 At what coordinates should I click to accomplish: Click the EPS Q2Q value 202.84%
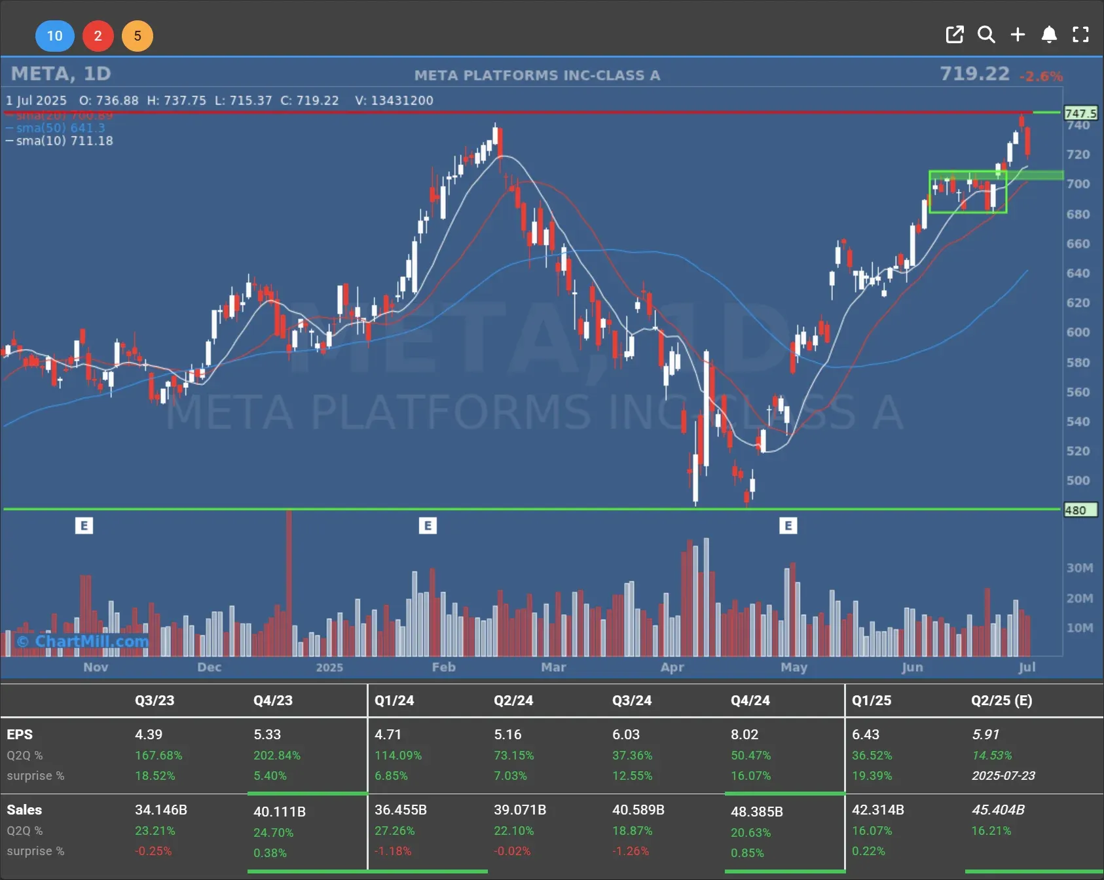[x=277, y=755]
